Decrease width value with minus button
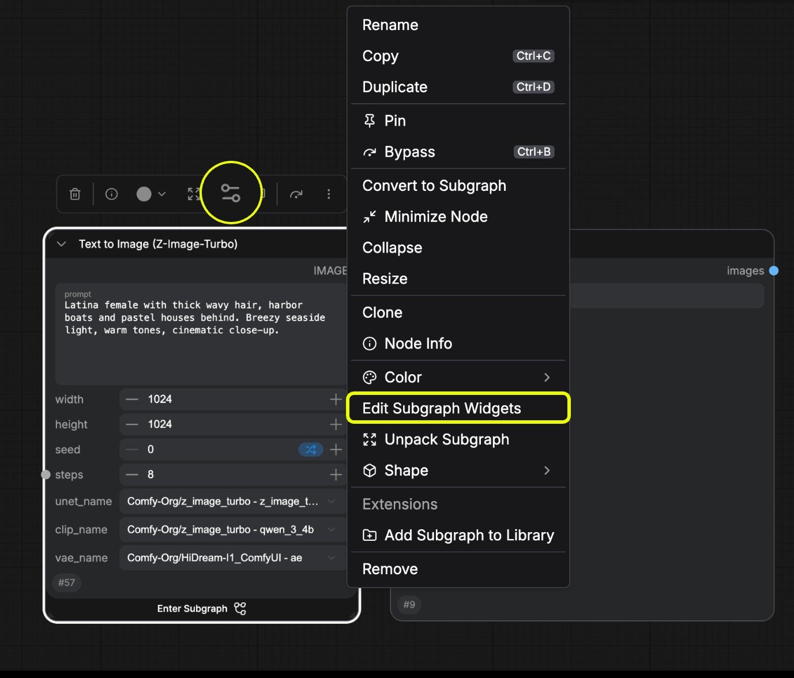The image size is (794, 678). click(132, 400)
